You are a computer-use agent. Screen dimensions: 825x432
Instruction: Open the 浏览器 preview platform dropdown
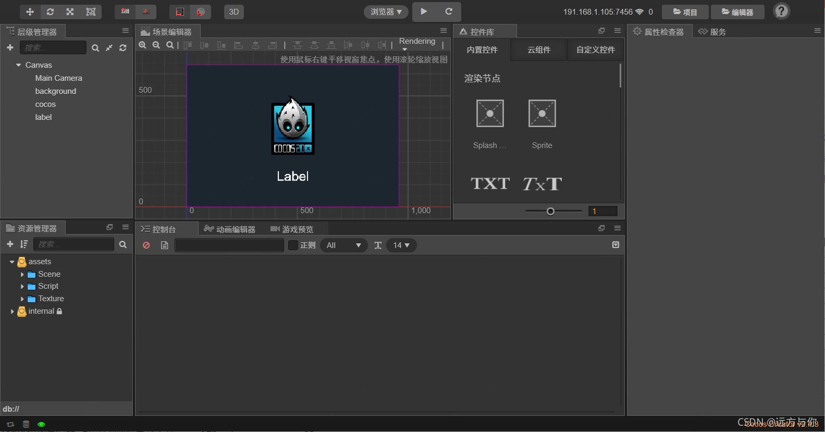[x=386, y=11]
